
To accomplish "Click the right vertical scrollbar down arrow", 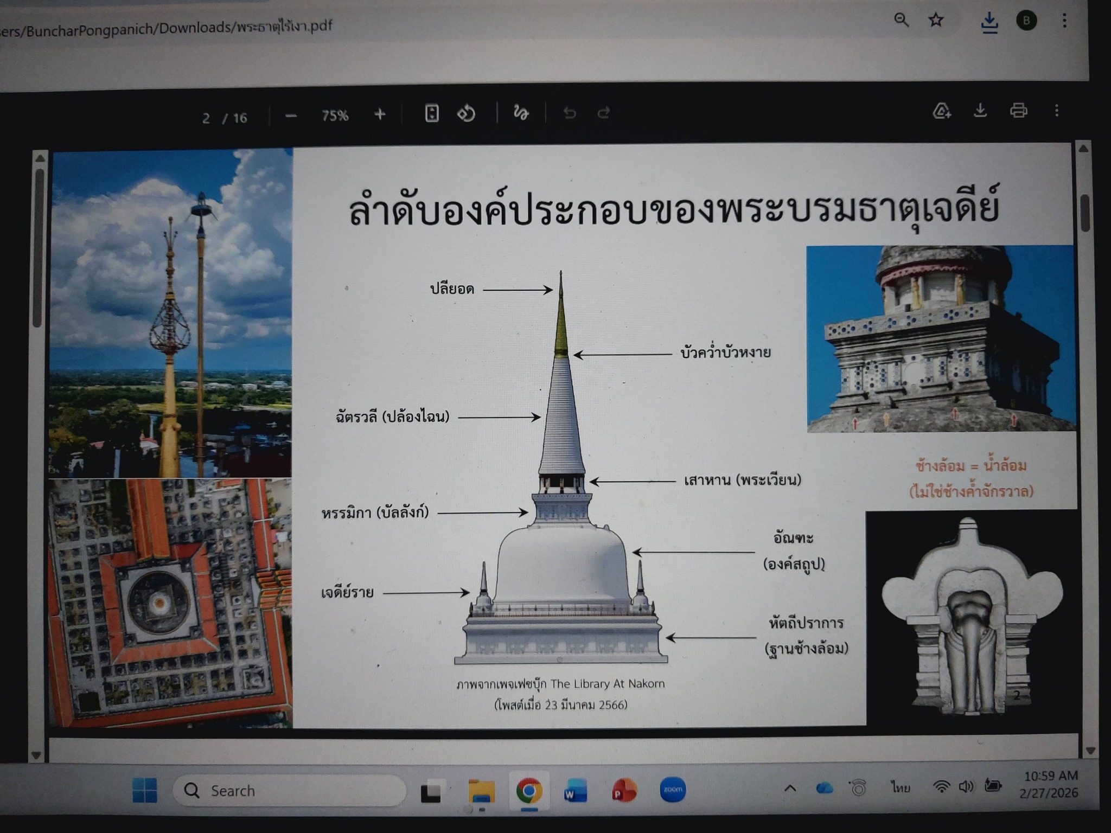I will click(x=1091, y=751).
